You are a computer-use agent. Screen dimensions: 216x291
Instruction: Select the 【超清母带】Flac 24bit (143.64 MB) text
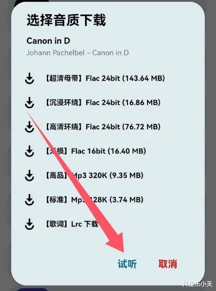pos(105,79)
